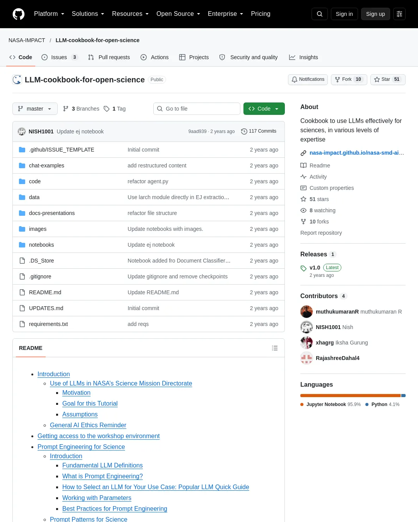418x522 pixels.
Task: Click the Jupyter Notebook 95.9% language entry
Action: [331, 404]
